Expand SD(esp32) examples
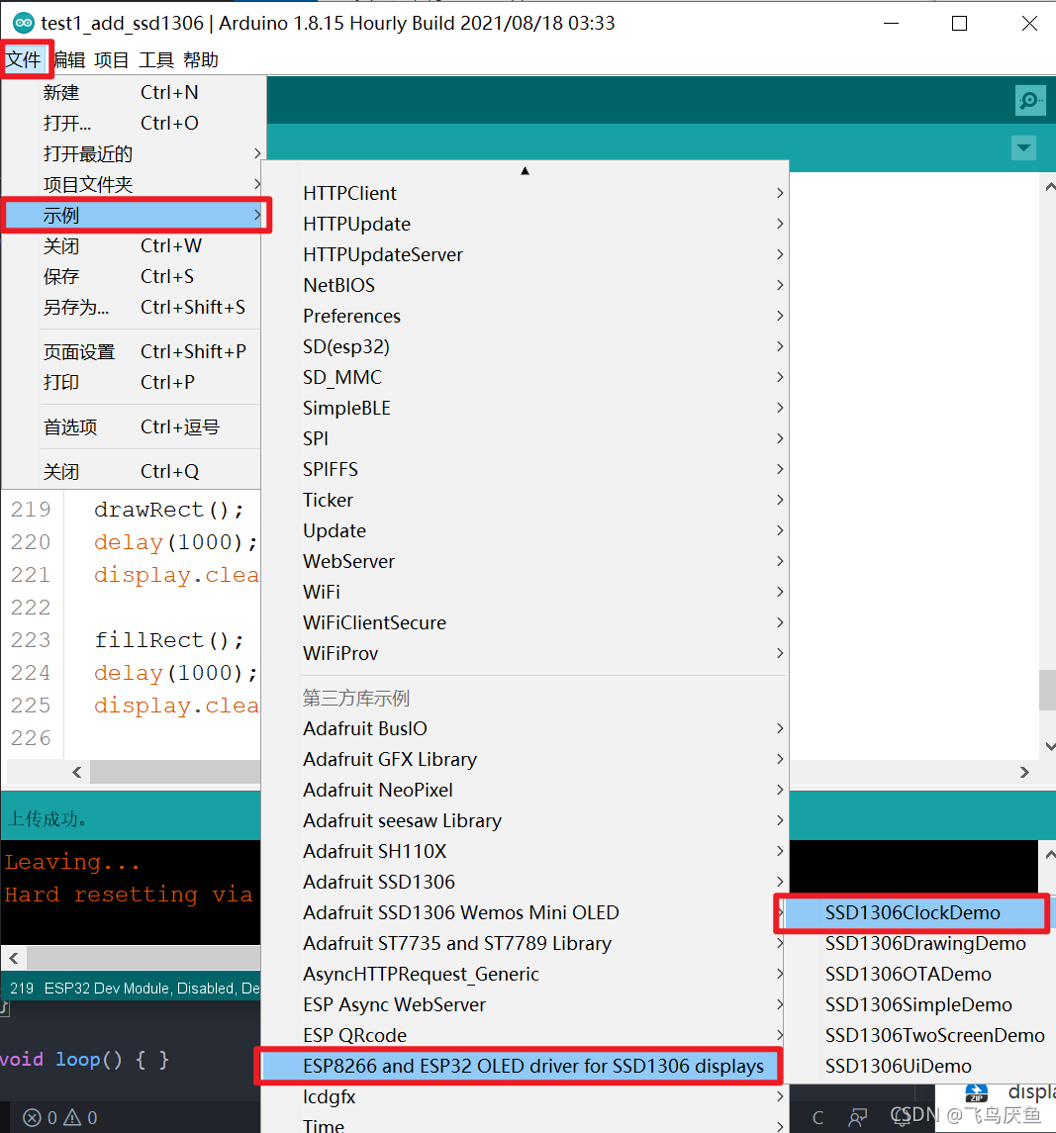 525,347
